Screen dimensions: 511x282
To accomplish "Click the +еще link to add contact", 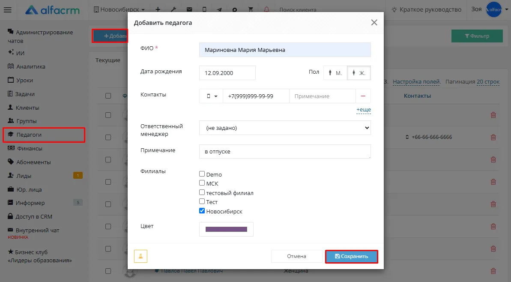I will (363, 110).
